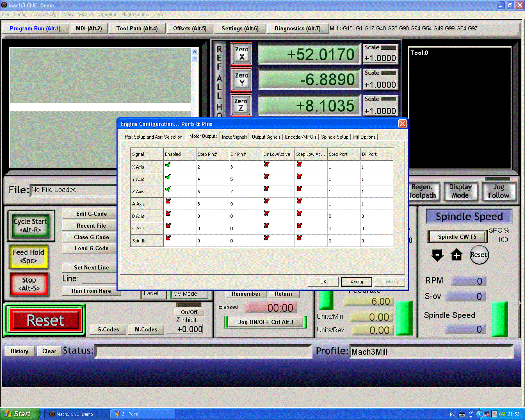This screenshot has width=525, height=420.
Task: Toggle Y Axis Dir LowActive cross
Action: coord(267,176)
